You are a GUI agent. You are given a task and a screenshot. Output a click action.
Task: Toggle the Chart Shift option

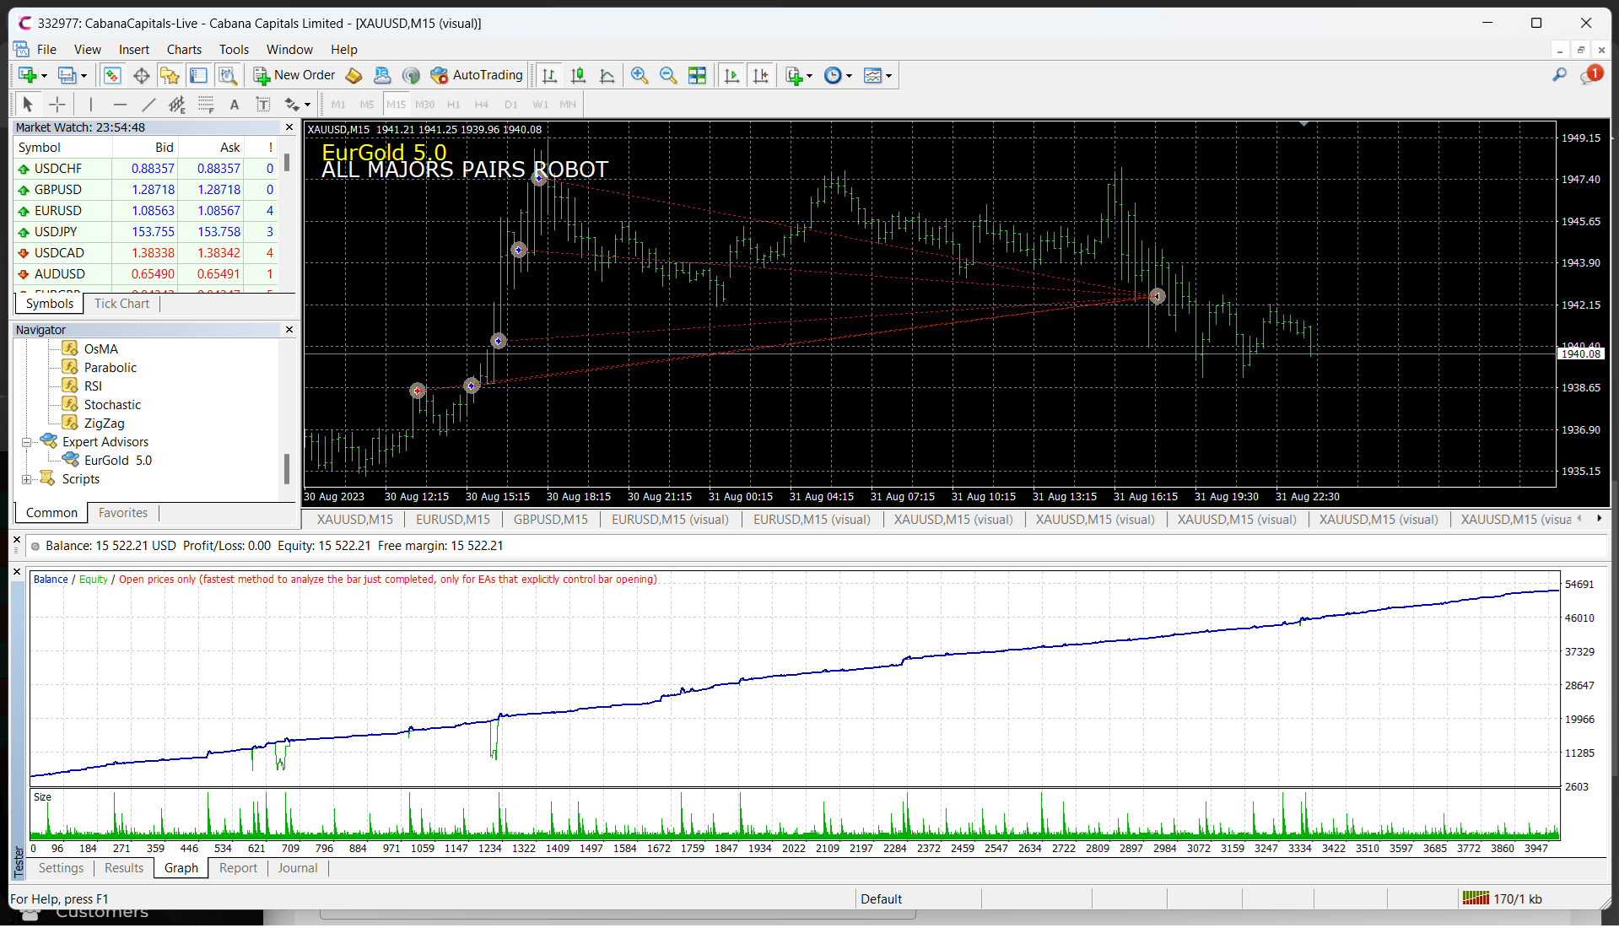point(760,76)
